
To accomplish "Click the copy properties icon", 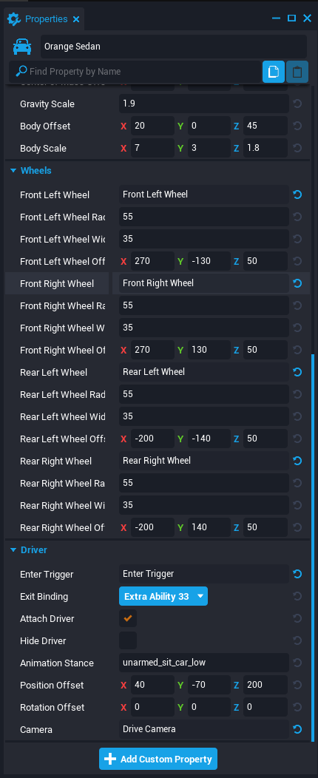I will [x=274, y=72].
